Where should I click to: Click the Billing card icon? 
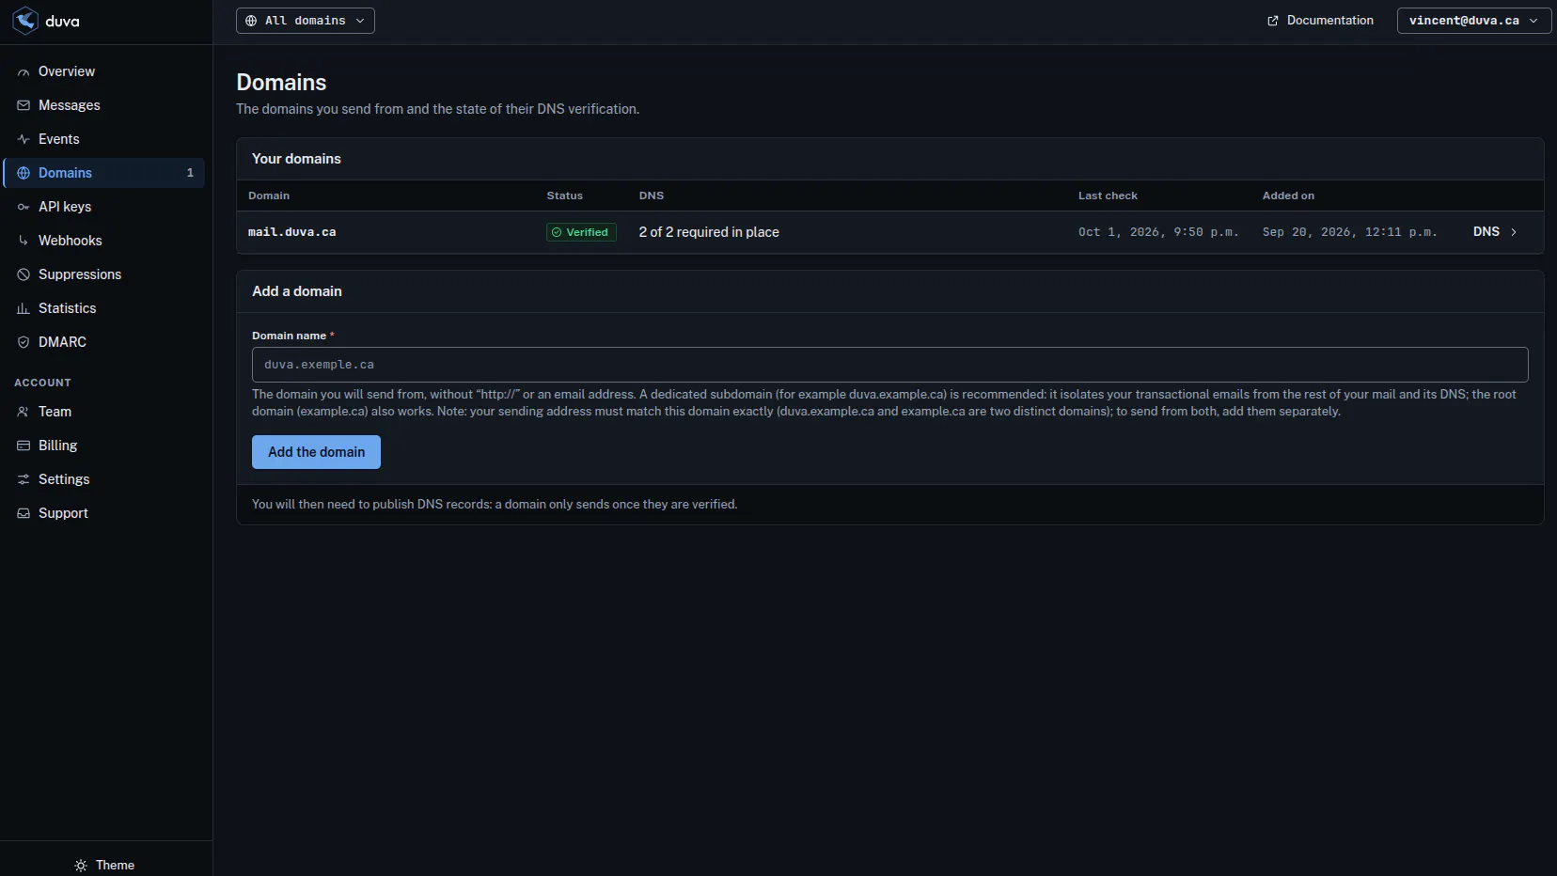(x=24, y=446)
